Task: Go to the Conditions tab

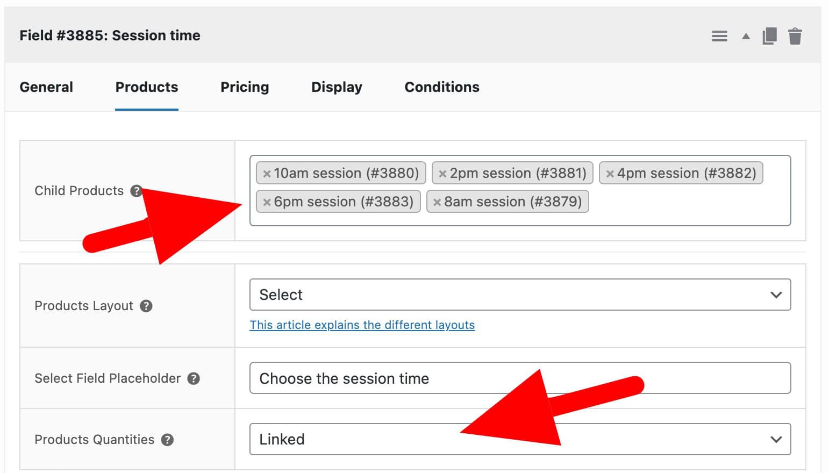Action: (442, 87)
